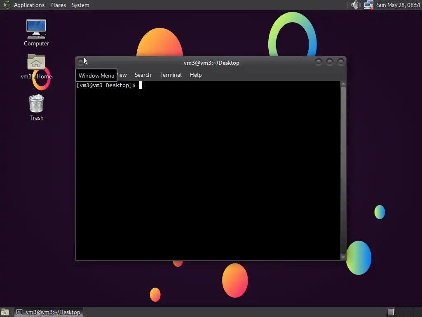This screenshot has height=317, width=422.
Task: Open the Terminal menu in menu bar
Action: pos(170,75)
